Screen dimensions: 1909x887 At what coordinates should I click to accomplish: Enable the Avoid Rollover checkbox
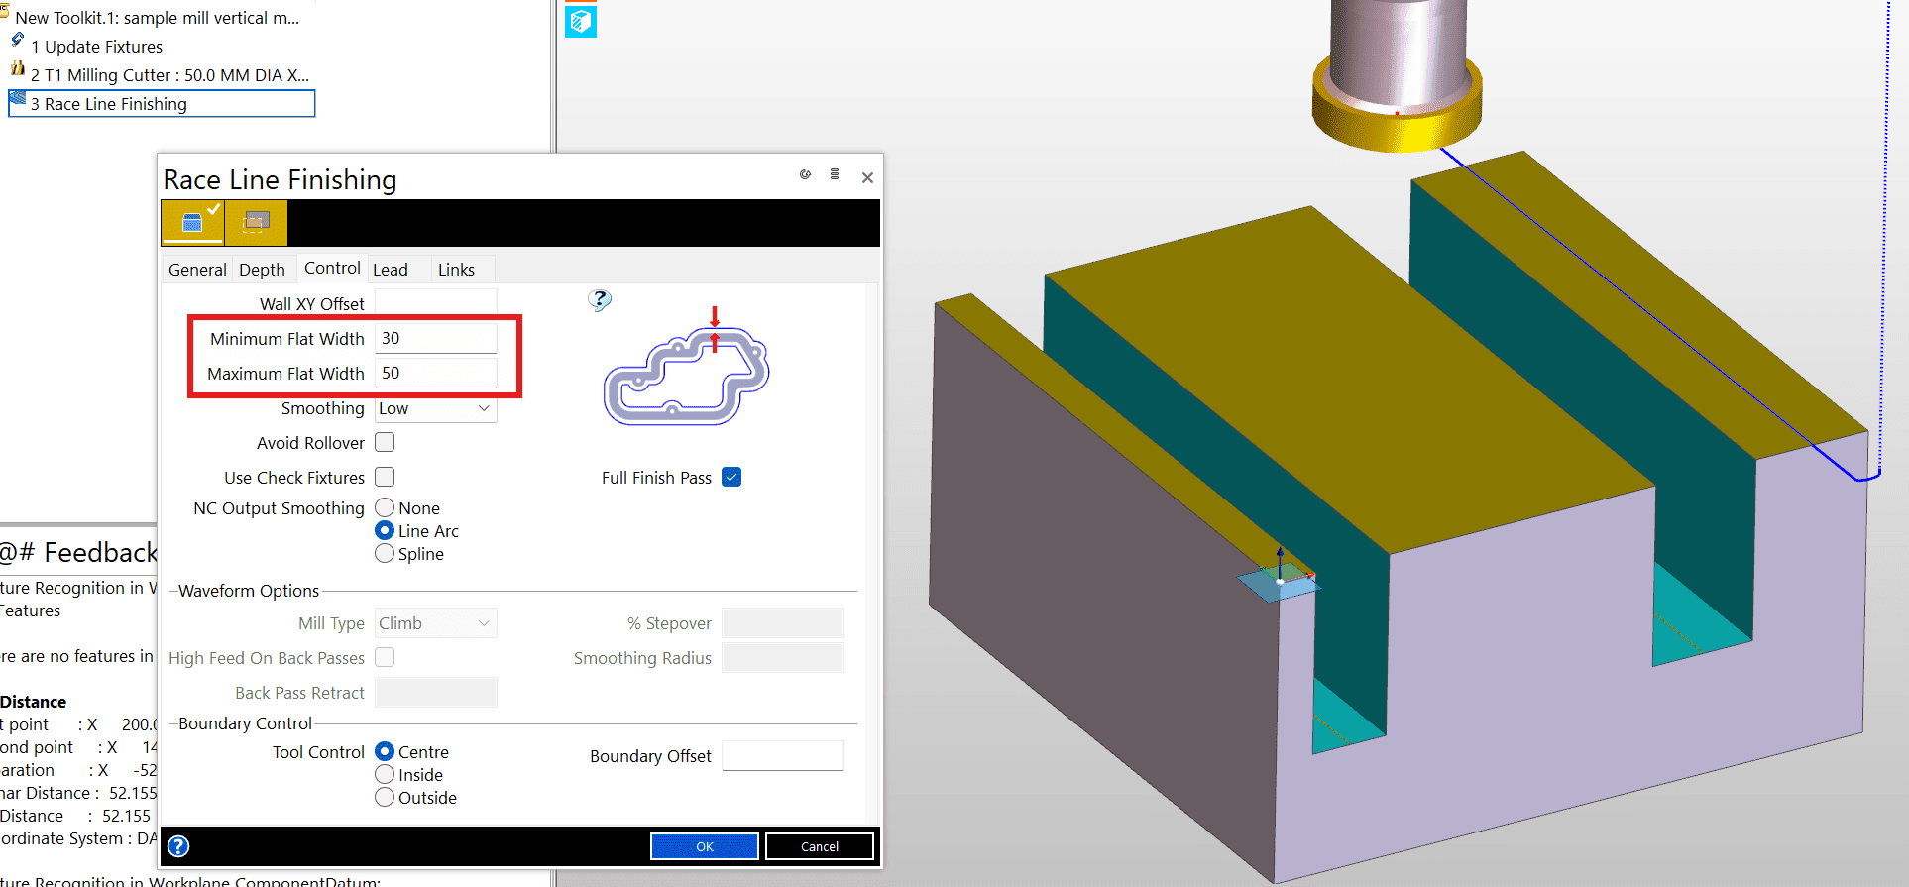[385, 442]
